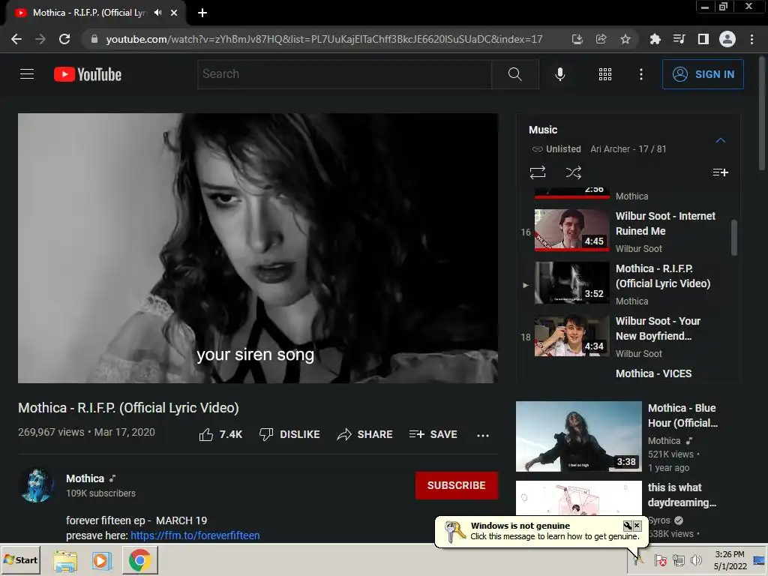Open Windows Explorer from taskbar
This screenshot has width=768, height=576.
point(66,560)
